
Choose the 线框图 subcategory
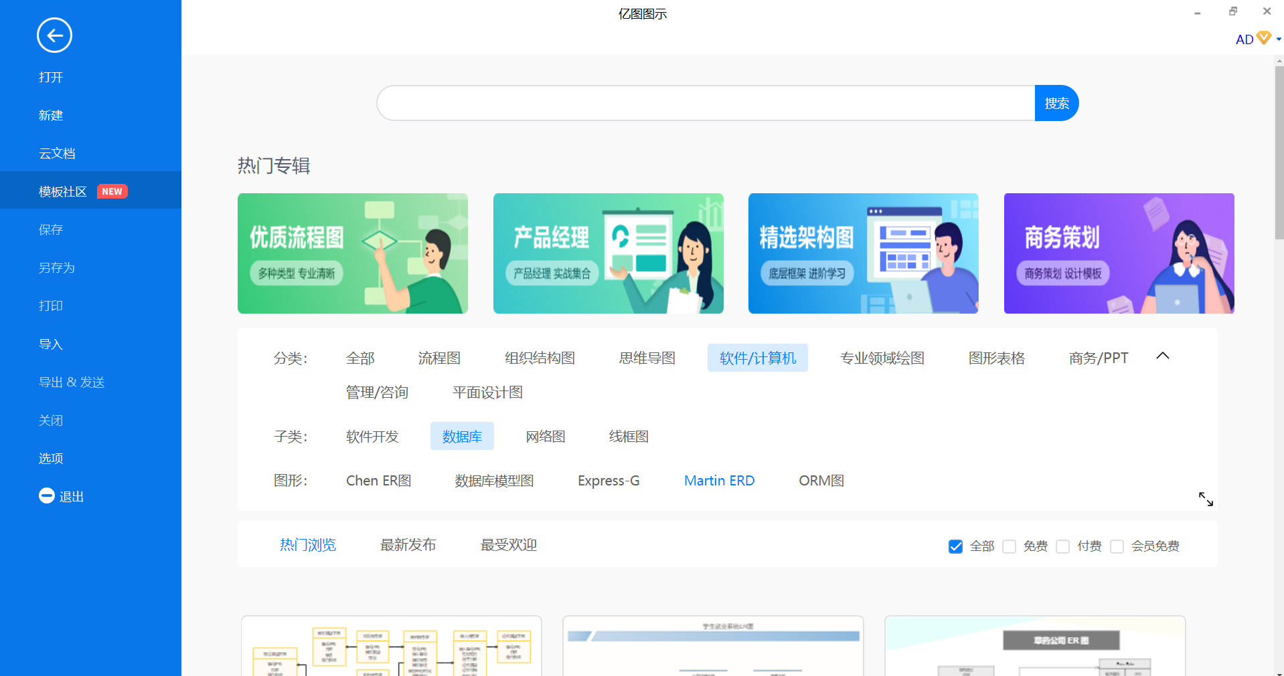629,437
